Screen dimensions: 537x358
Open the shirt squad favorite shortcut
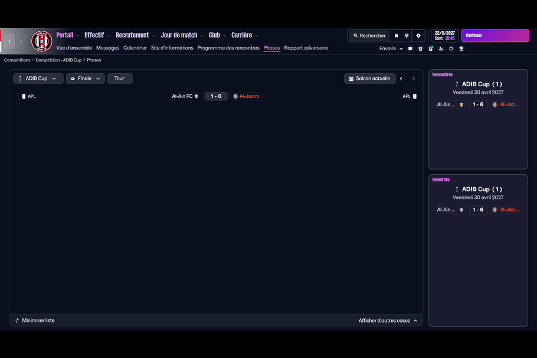pos(420,48)
